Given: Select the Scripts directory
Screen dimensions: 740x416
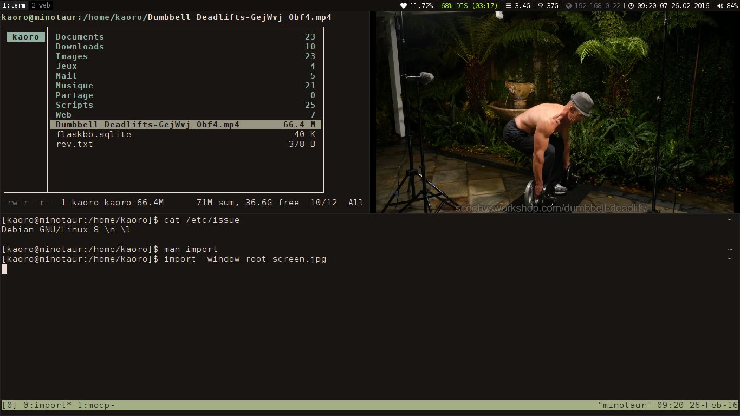Looking at the screenshot, I should (x=74, y=105).
